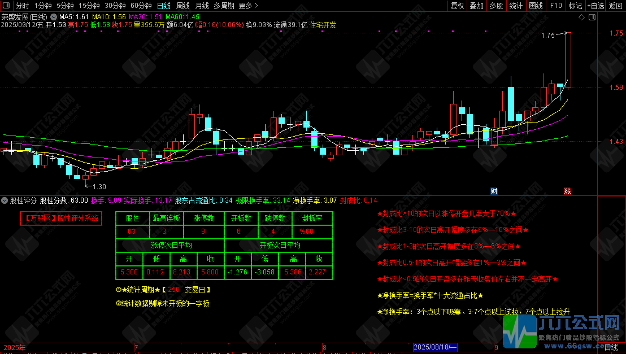626x354 pixels.
Task: Click the blue 财 financial marker
Action: point(494,191)
